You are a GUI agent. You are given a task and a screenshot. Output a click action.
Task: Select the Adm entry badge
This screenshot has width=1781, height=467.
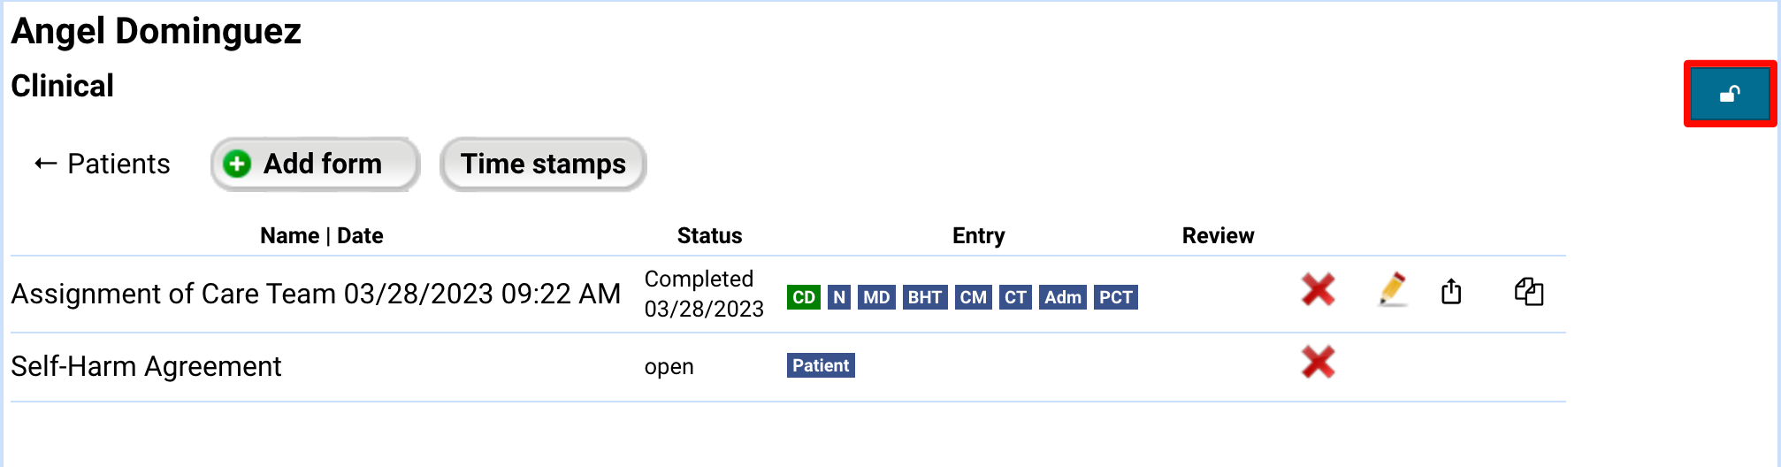coord(1062,297)
